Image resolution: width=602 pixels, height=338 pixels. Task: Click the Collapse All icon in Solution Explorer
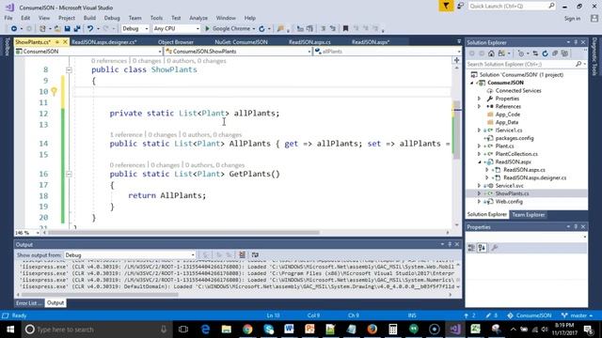[555, 54]
